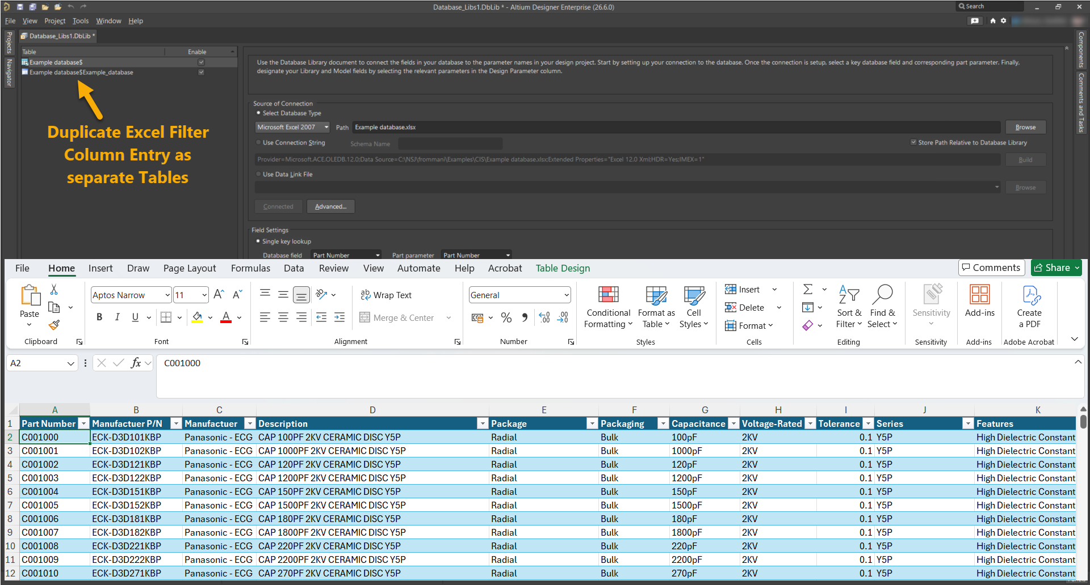Screen dimensions: 1090x585
Task: Select the Use Data Link File option
Action: (258, 174)
